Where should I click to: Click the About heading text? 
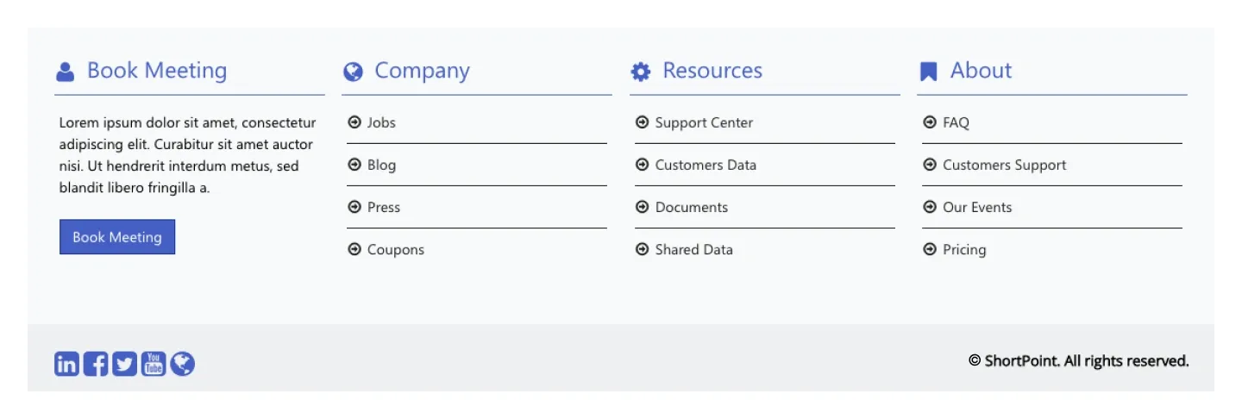(982, 71)
